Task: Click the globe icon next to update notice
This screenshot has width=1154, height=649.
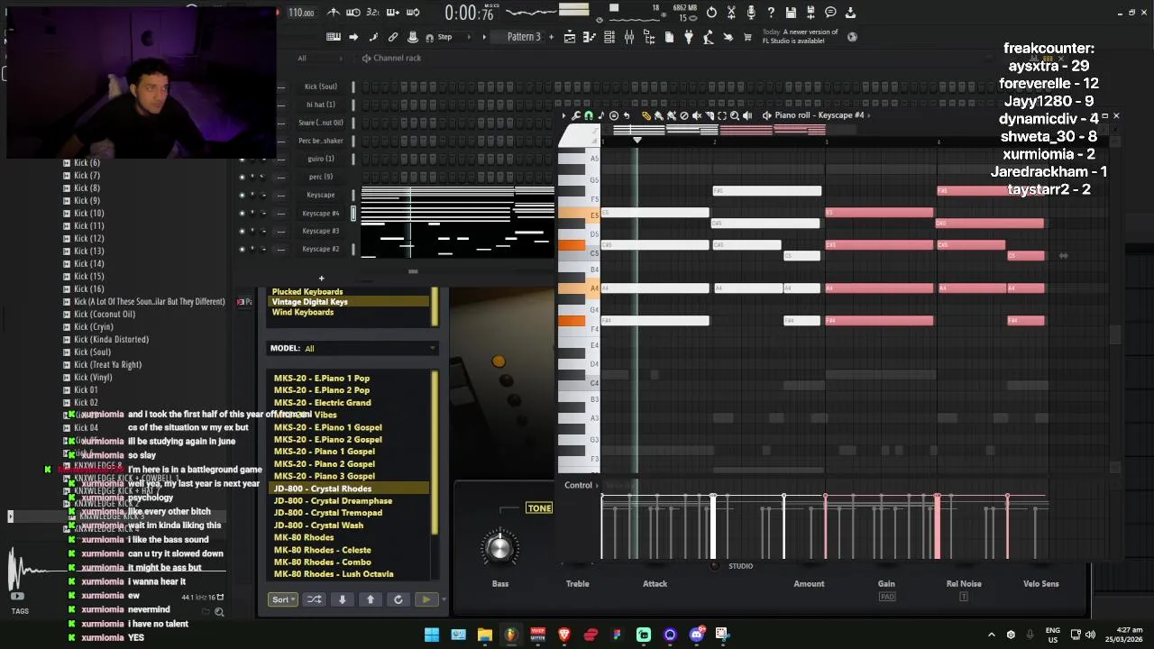Action: 852,37
